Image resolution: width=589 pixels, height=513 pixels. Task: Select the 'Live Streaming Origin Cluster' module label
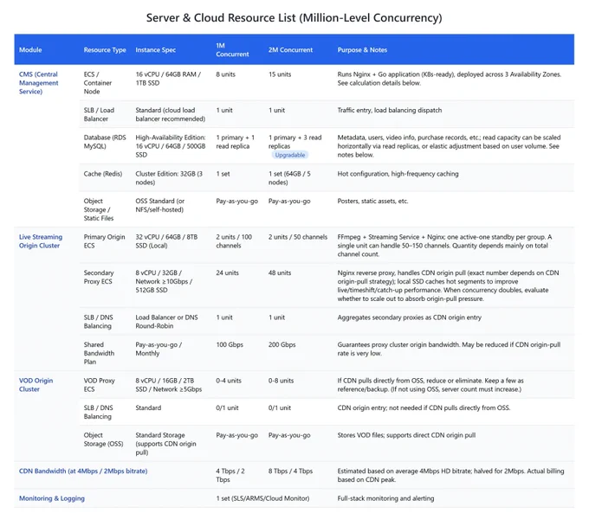41,241
